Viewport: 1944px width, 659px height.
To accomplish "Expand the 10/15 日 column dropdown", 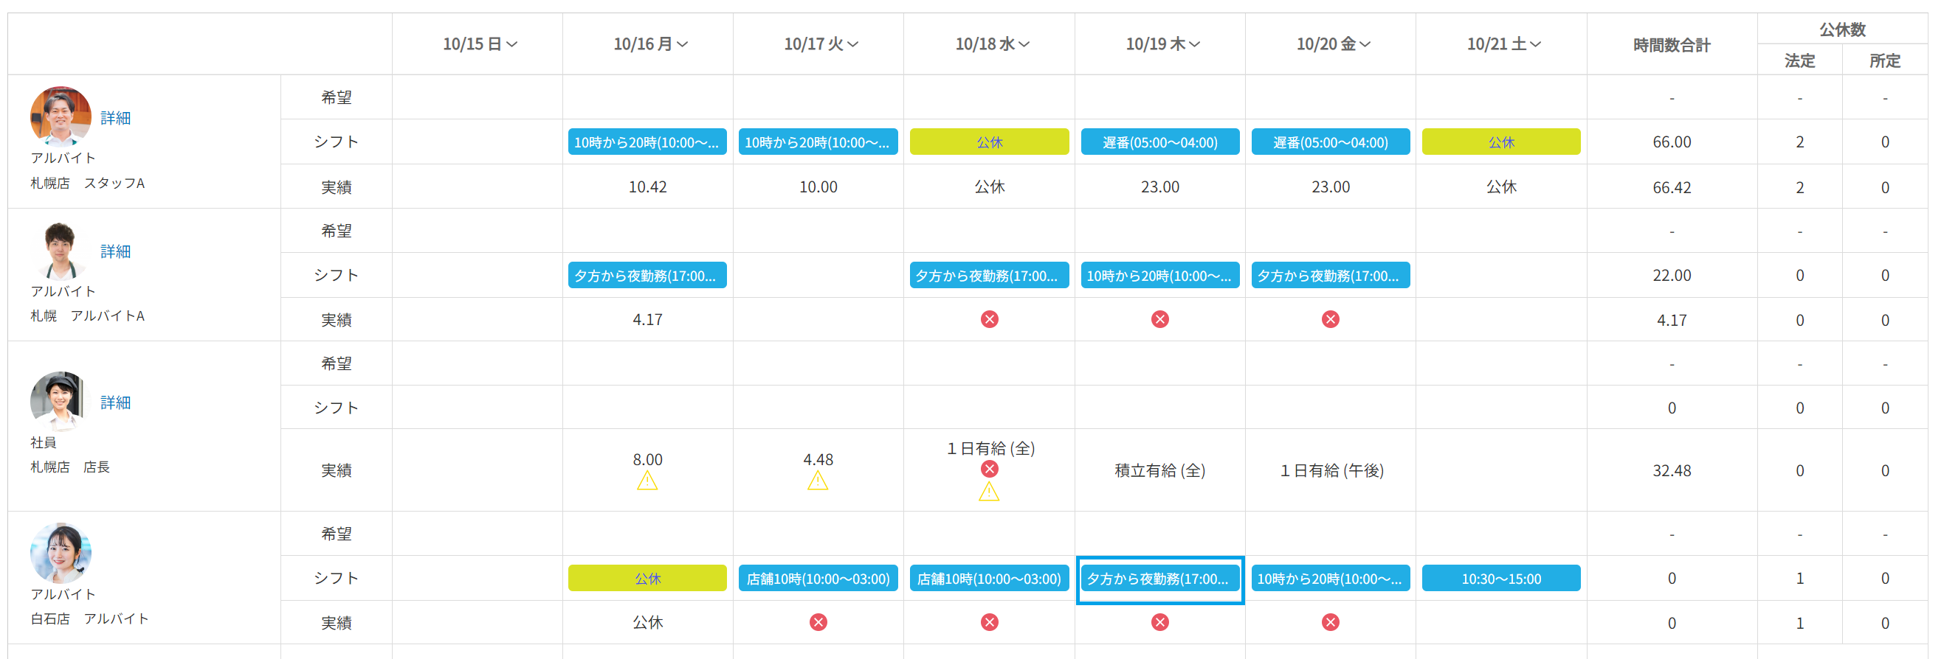I will [511, 44].
